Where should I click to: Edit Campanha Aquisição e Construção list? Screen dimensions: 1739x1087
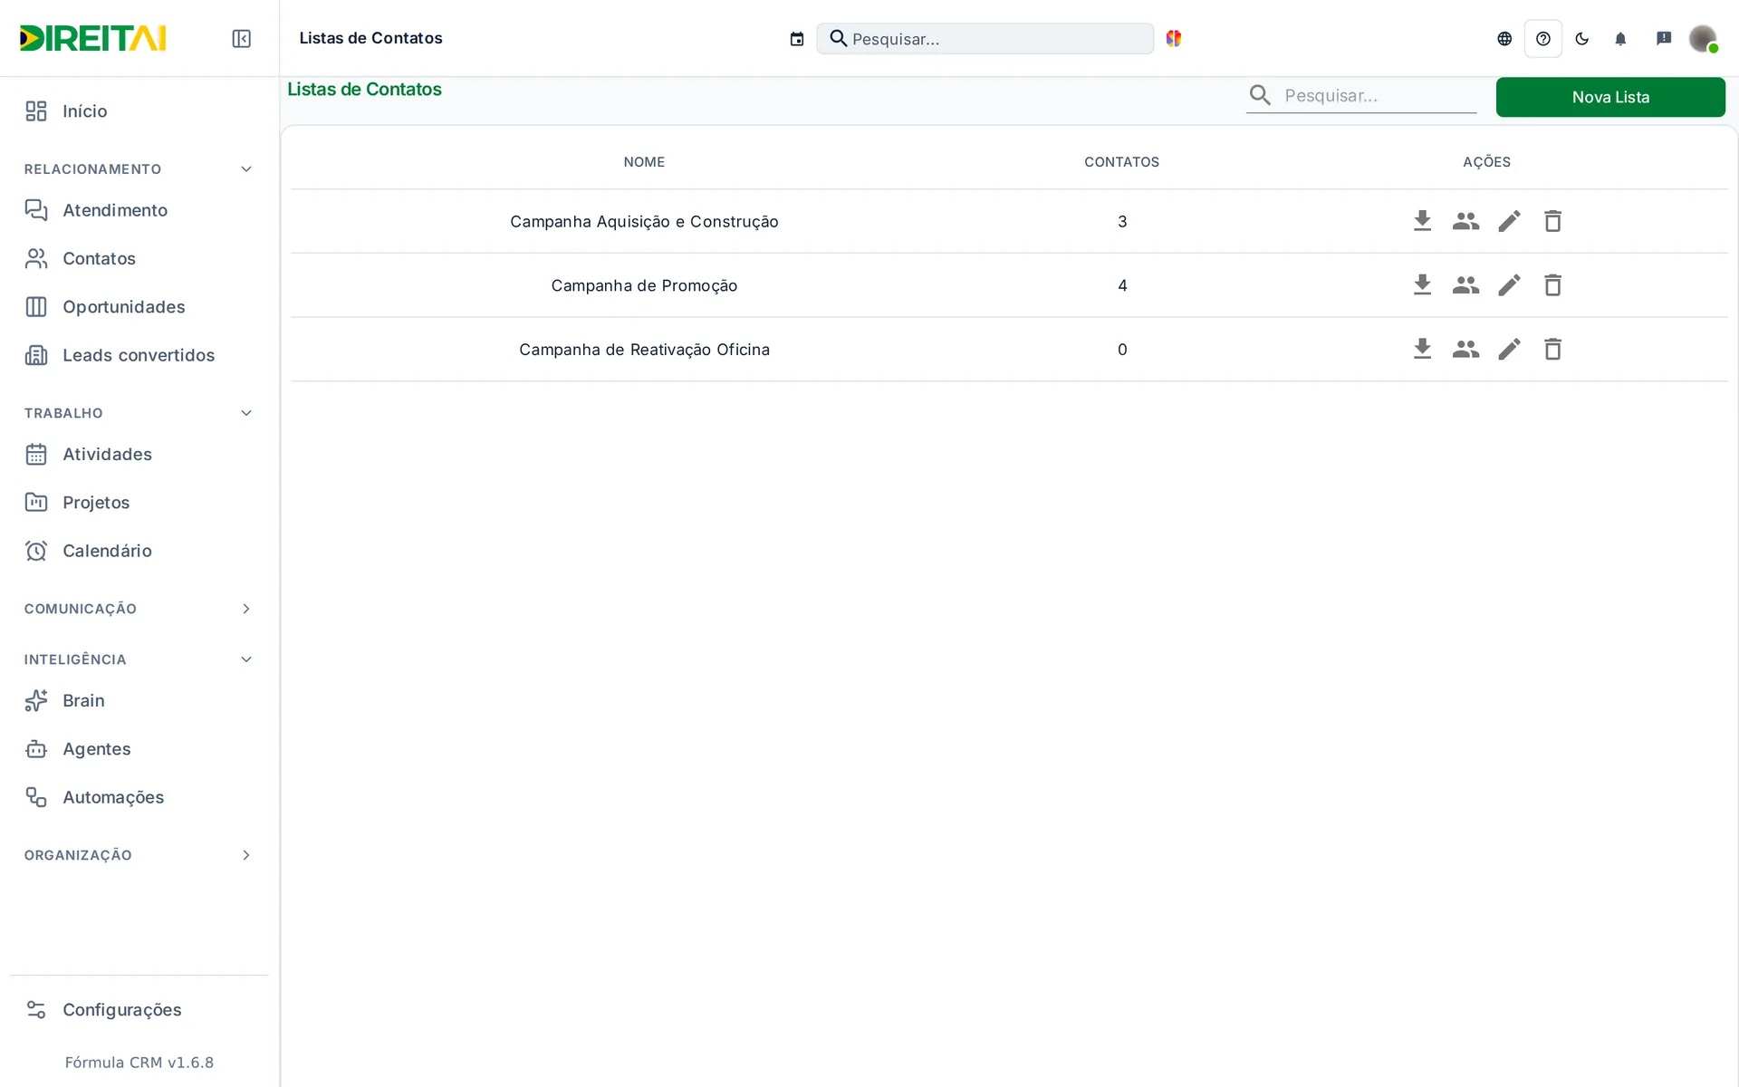click(1509, 221)
